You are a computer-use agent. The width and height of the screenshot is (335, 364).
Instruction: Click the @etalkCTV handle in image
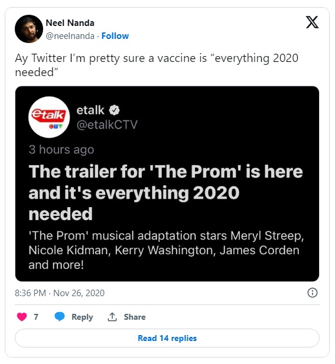click(107, 124)
